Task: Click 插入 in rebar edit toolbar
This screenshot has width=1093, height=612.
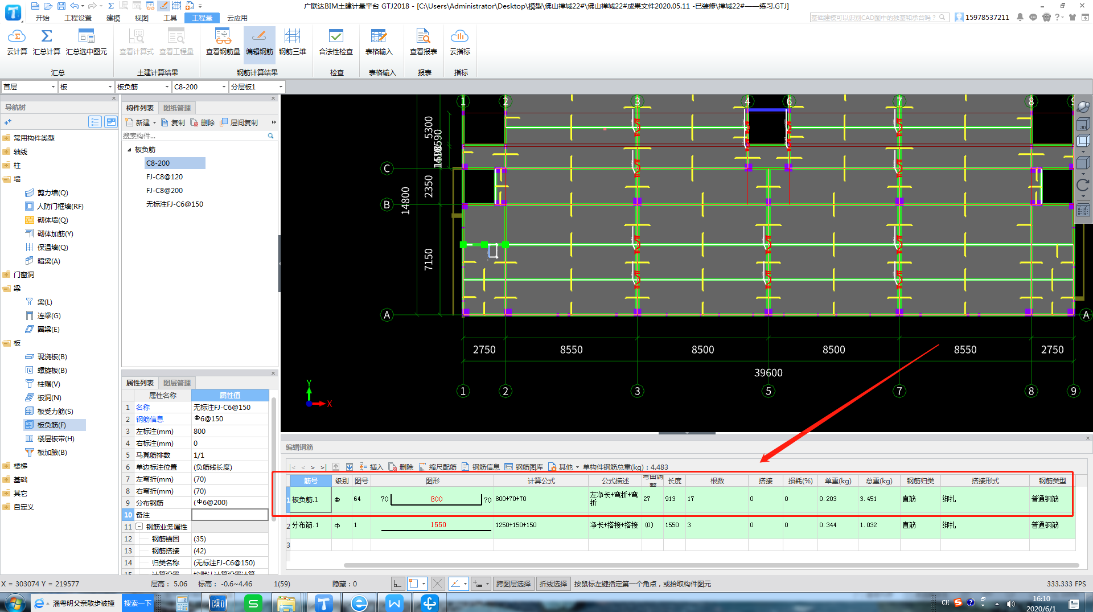Action: pyautogui.click(x=371, y=467)
